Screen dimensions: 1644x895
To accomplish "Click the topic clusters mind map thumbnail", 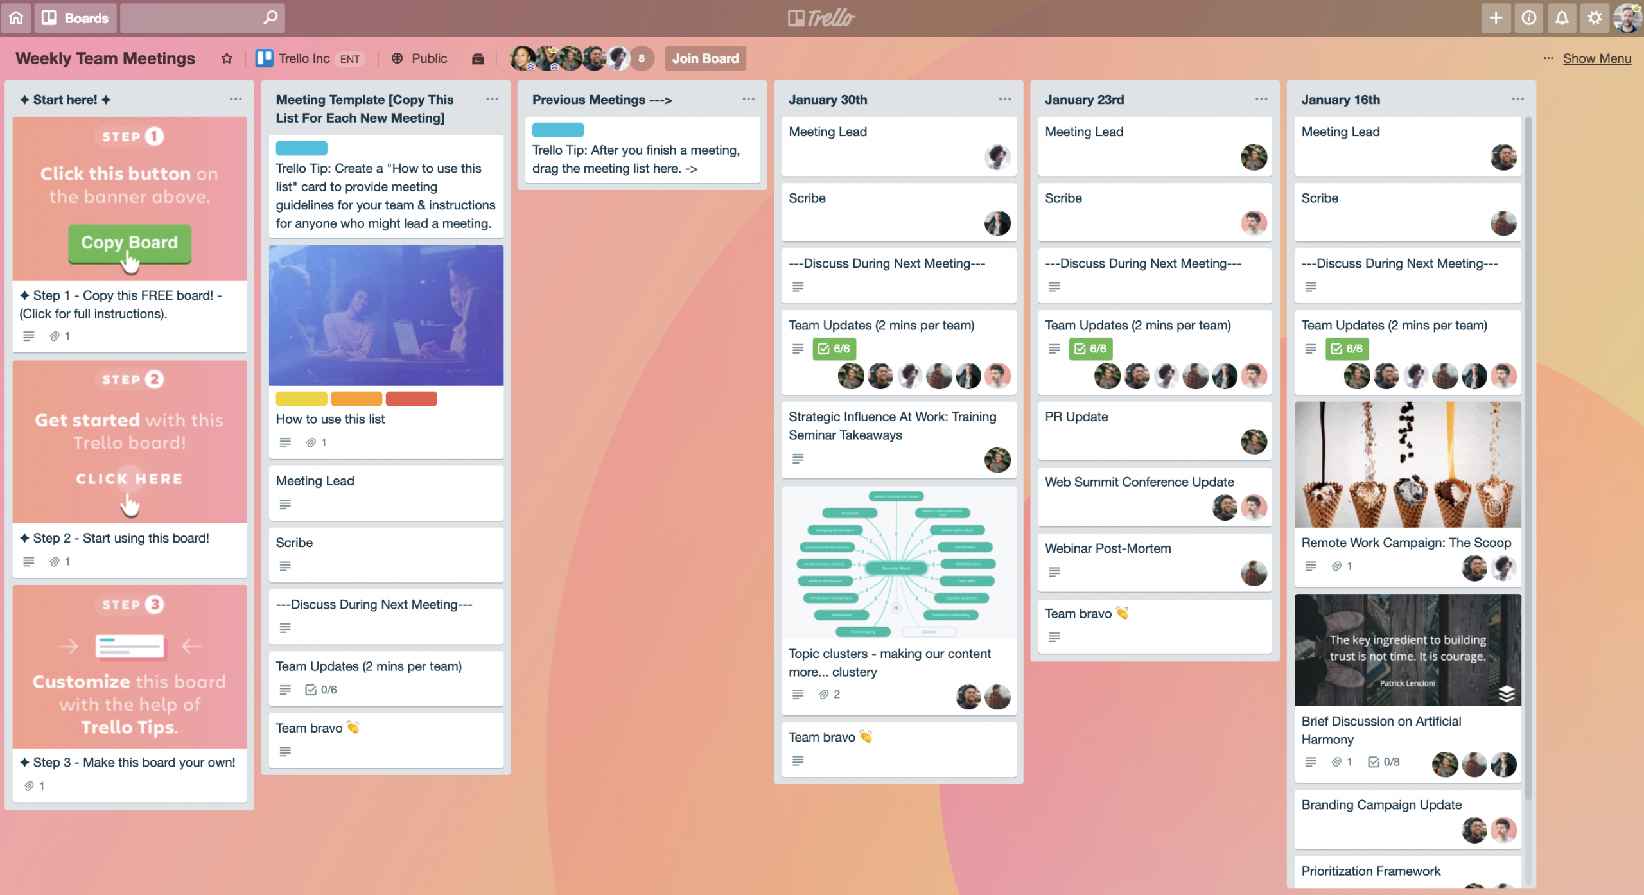I will tap(898, 563).
